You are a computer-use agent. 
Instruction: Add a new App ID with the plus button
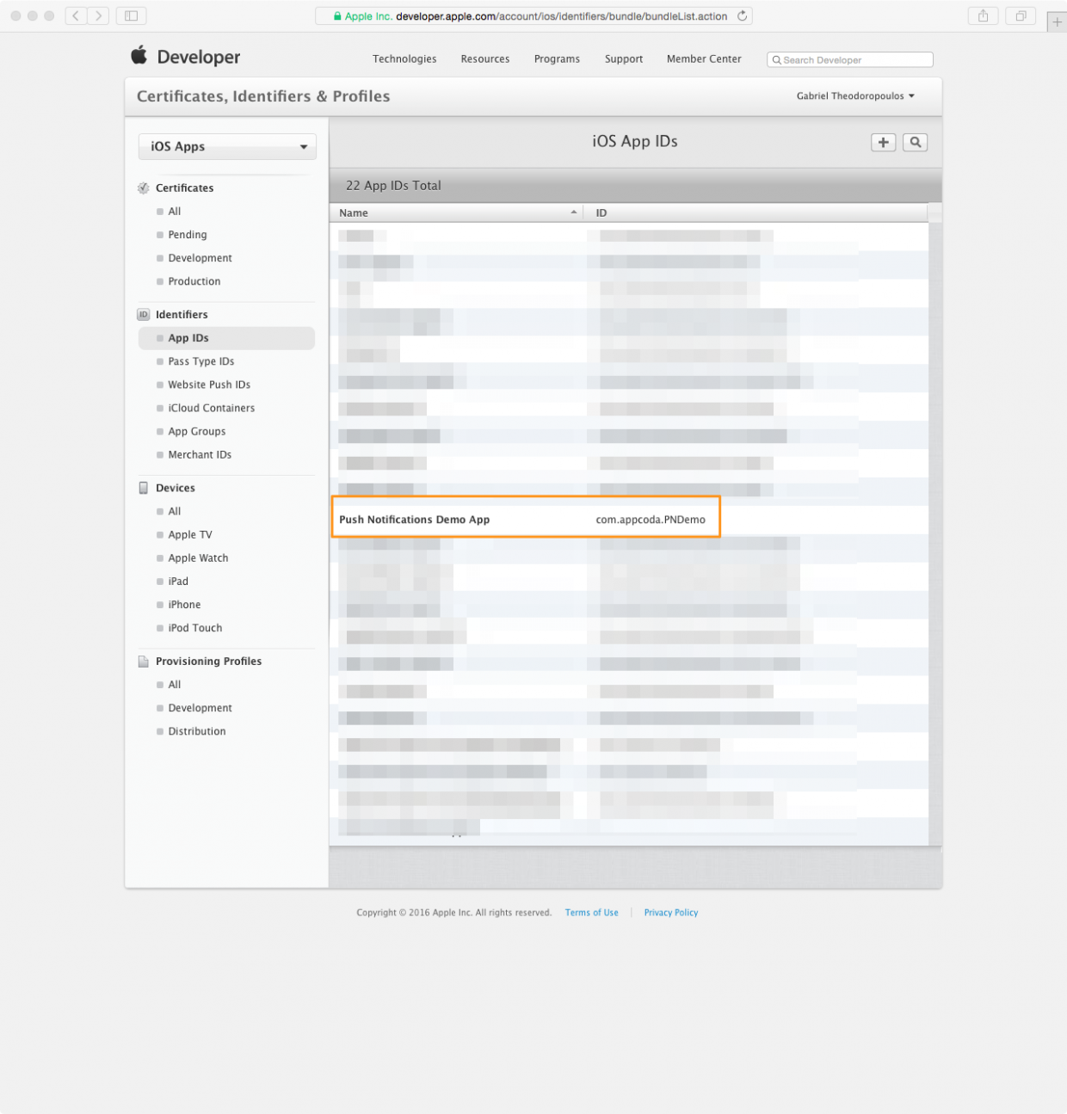[883, 142]
